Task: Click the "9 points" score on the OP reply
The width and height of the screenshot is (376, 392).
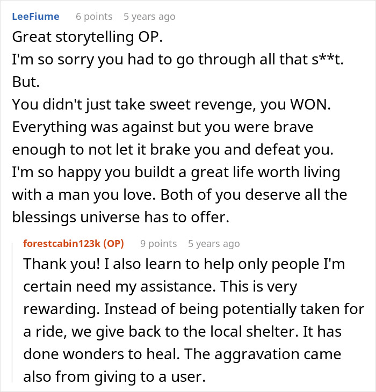Action: tap(158, 243)
